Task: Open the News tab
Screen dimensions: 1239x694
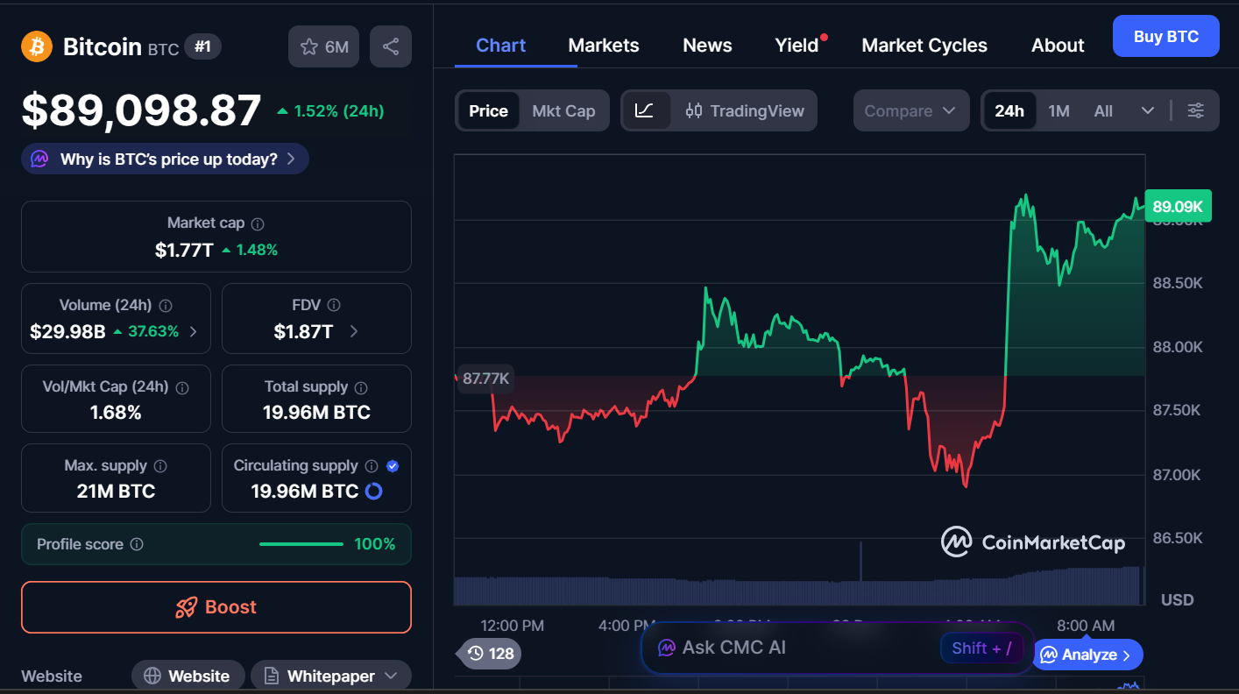Action: tap(707, 45)
